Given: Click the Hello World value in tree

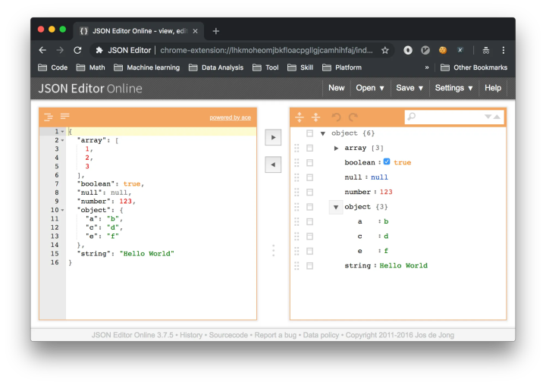Looking at the screenshot, I should (x=403, y=265).
